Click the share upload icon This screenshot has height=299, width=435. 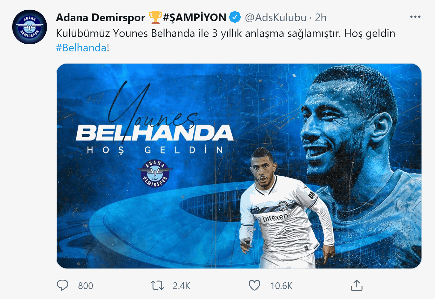356,285
